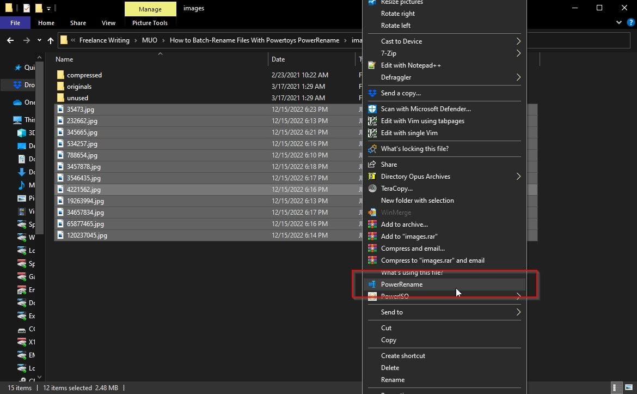Click the Notepad++ icon in menu
Image resolution: width=637 pixels, height=394 pixels.
point(372,65)
